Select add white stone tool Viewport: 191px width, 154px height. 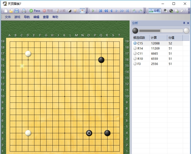177,11
